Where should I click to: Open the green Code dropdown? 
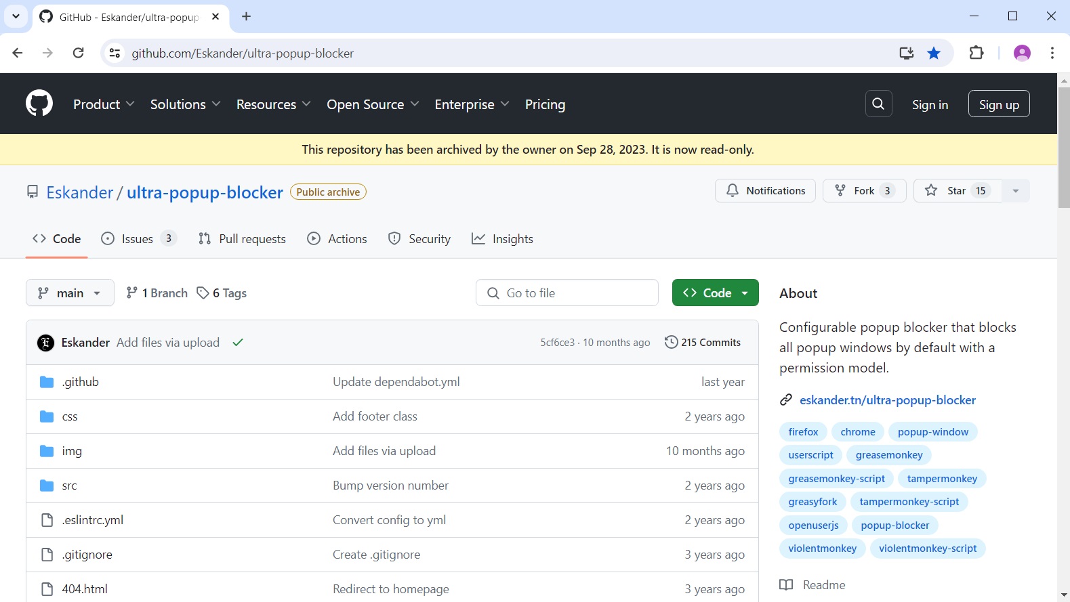pos(715,293)
